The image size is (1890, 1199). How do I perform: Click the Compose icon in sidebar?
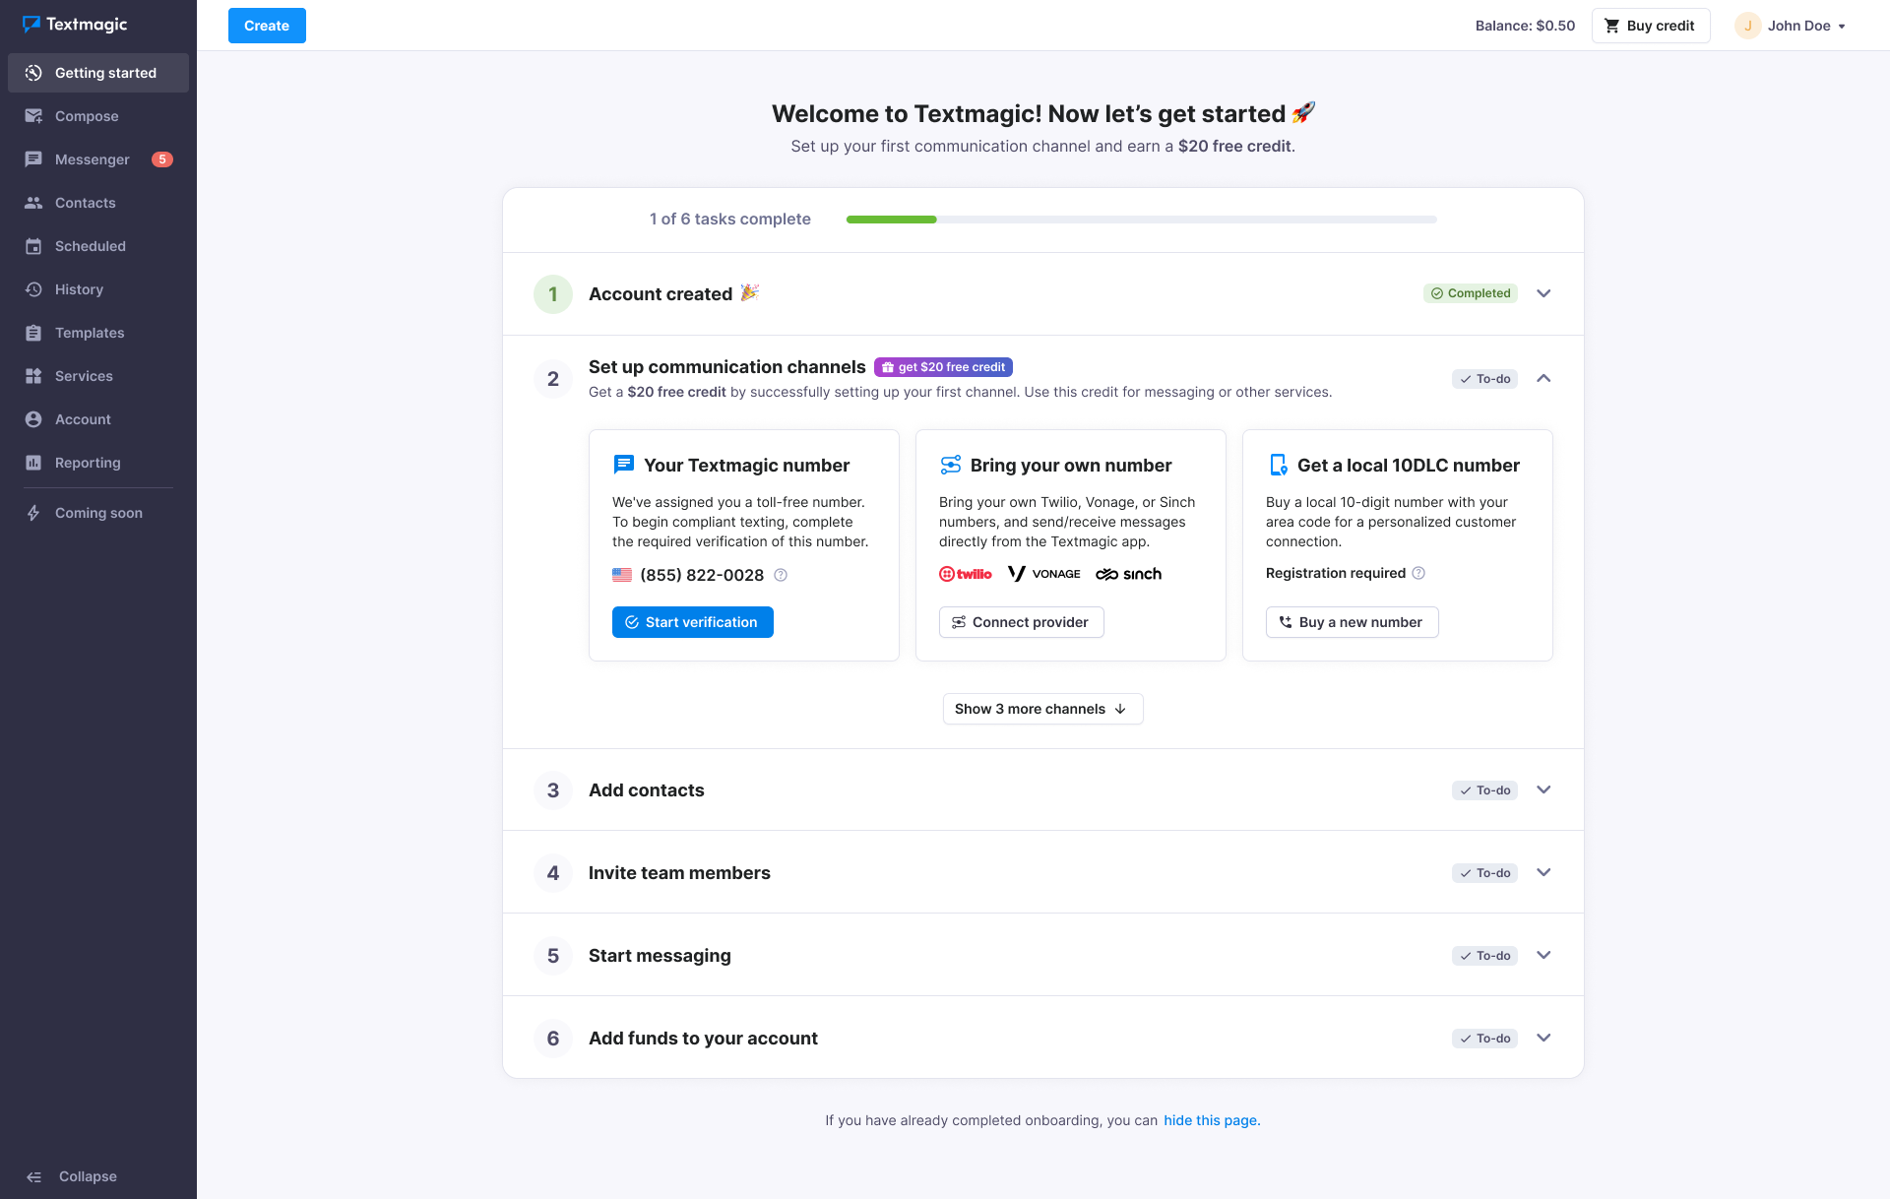coord(33,116)
